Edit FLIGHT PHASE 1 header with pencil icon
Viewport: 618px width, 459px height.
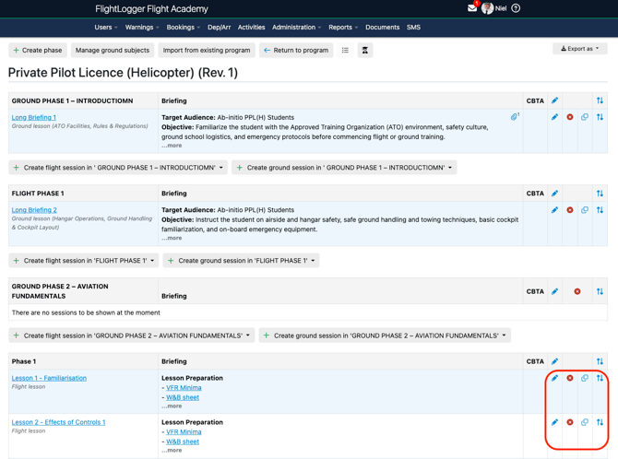tap(554, 193)
